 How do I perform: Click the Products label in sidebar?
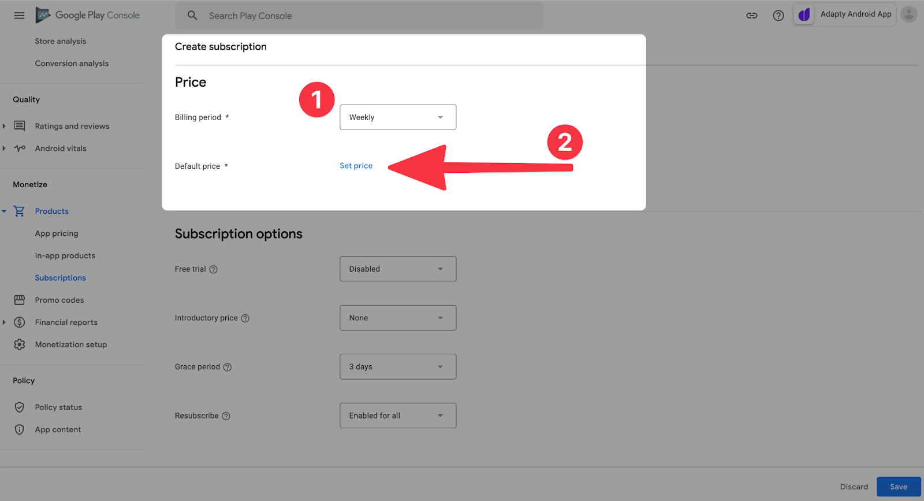pyautogui.click(x=52, y=211)
